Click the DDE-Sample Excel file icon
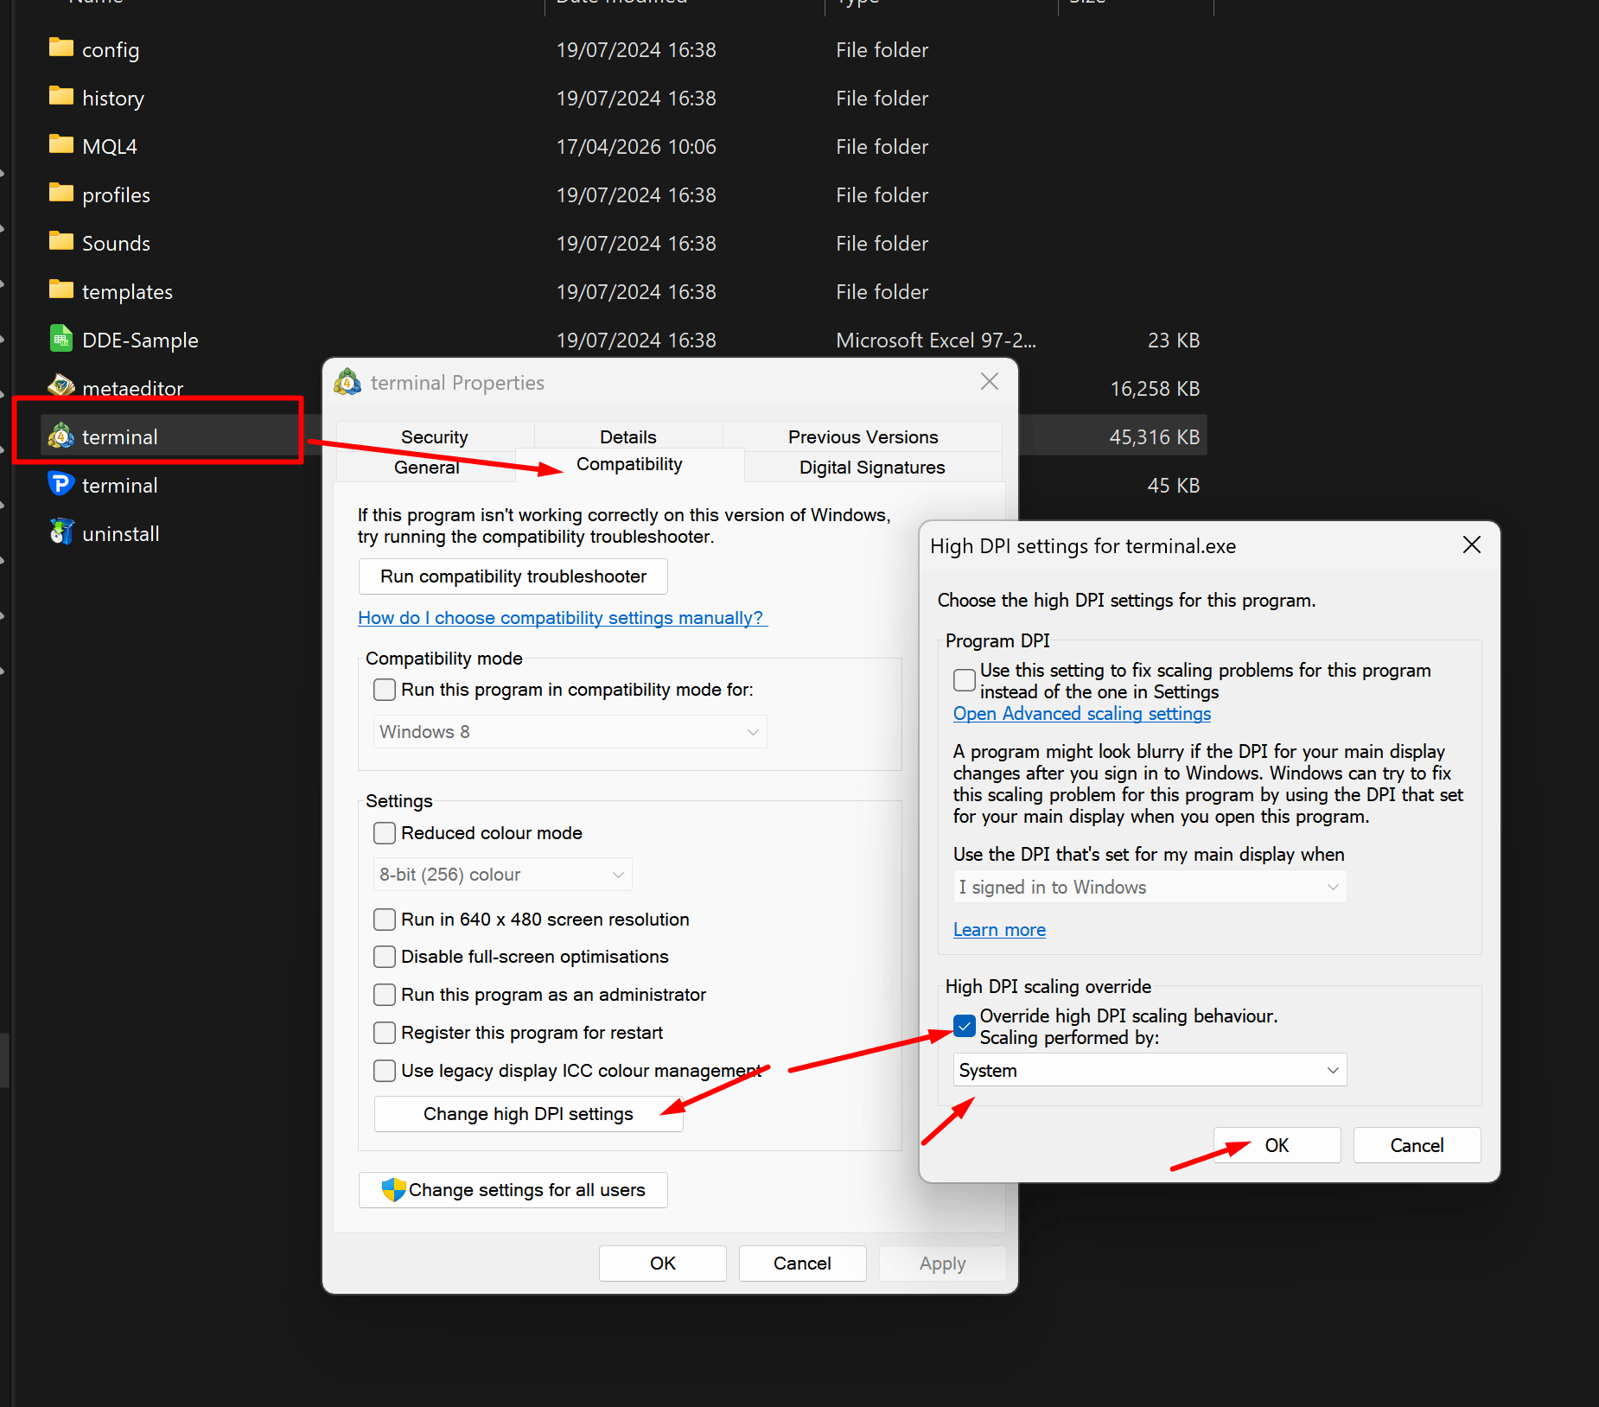 (61, 339)
